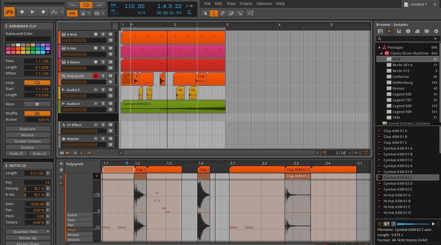The width and height of the screenshot is (441, 245).
Task: Arm record on the Audio 5 track
Action: [96, 90]
